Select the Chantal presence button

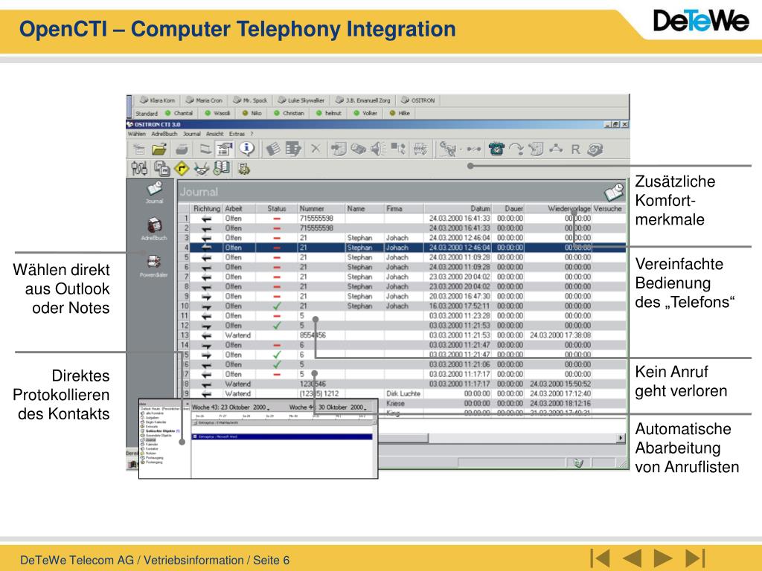179,113
